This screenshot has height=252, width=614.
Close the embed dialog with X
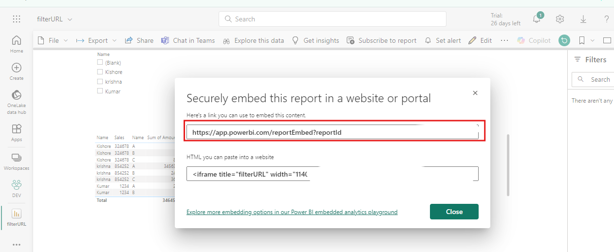tap(475, 92)
